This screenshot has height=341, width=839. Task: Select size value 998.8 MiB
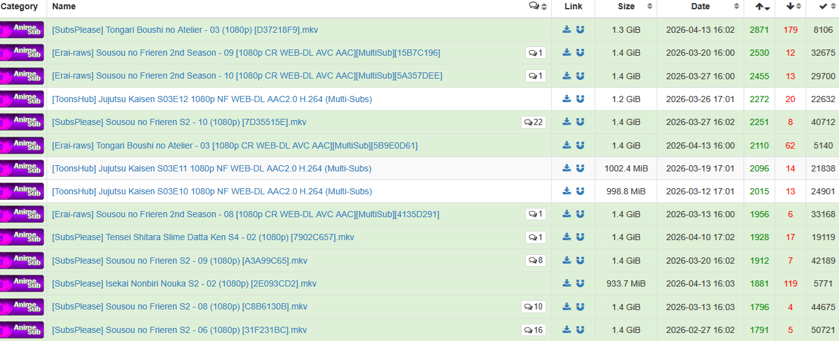(626, 191)
